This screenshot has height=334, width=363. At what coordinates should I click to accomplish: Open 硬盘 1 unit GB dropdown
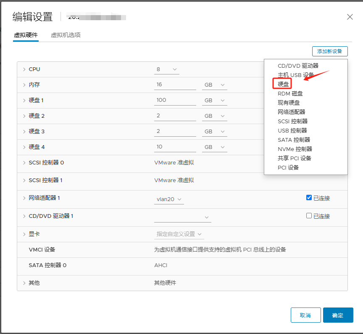(x=215, y=101)
